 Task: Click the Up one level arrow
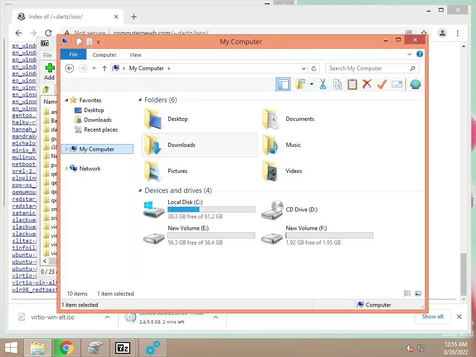[105, 68]
